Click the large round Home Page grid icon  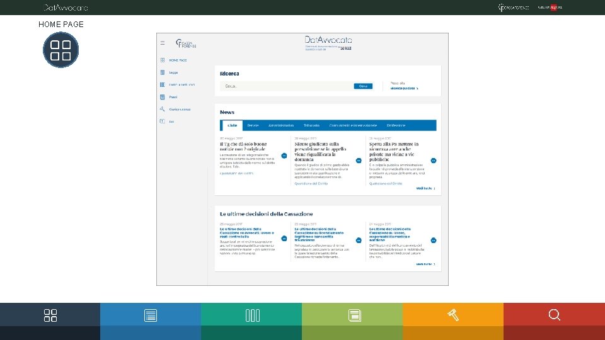[60, 50]
